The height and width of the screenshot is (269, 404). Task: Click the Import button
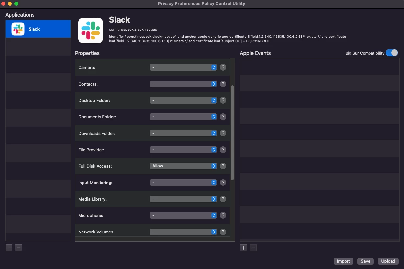(x=343, y=261)
